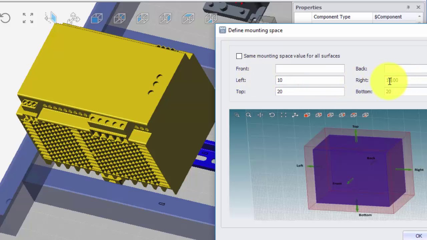Switch main viewport to top view cube

(x=188, y=18)
